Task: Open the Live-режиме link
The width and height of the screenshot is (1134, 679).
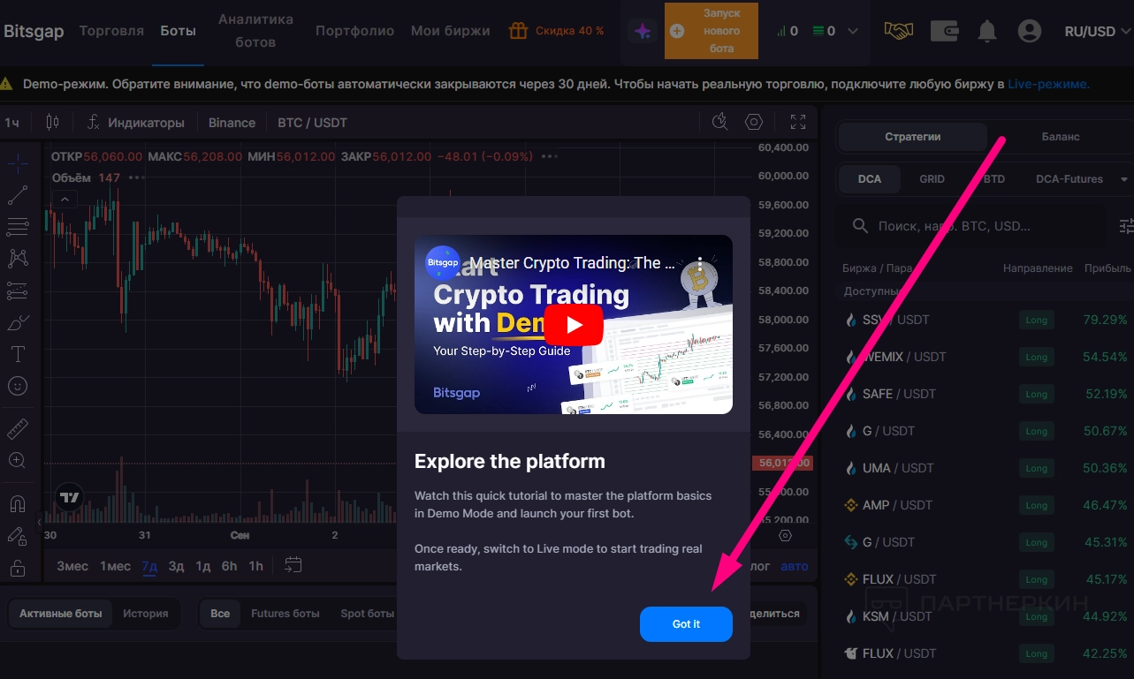Action: (x=1048, y=84)
